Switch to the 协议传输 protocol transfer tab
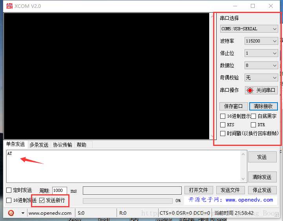The height and width of the screenshot is (221, 283). pos(62,145)
